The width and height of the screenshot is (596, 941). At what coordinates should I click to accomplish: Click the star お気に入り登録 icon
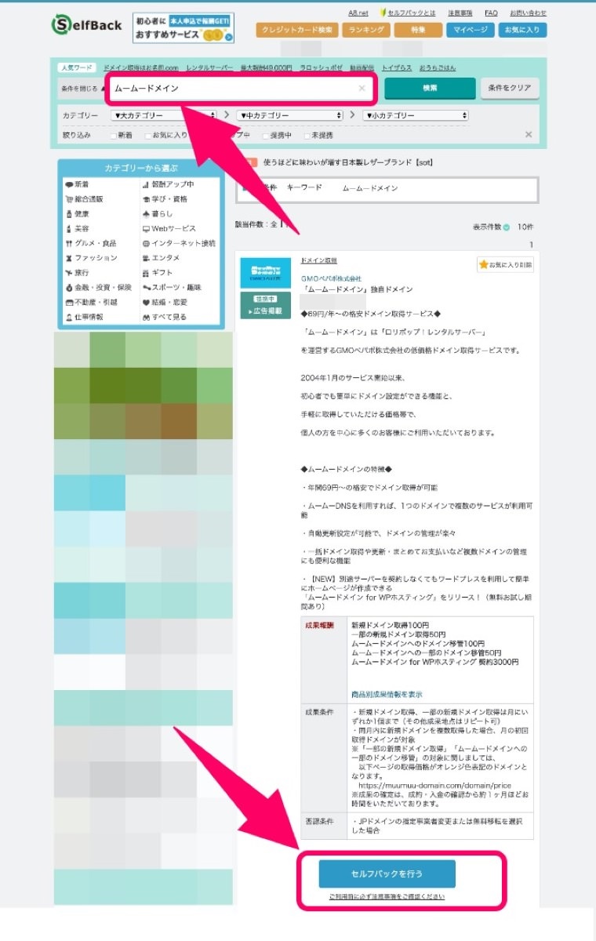click(x=484, y=265)
